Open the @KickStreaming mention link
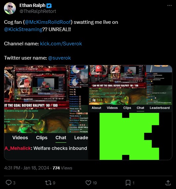Image resolution: width=176 pixels, height=189 pixels. click(x=23, y=29)
